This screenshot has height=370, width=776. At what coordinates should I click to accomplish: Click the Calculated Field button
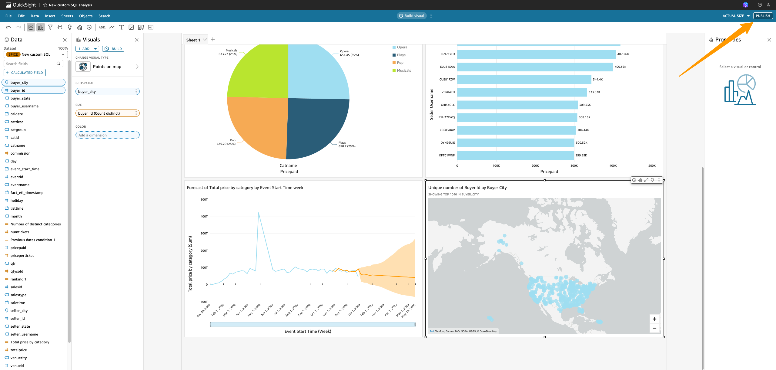tap(25, 73)
